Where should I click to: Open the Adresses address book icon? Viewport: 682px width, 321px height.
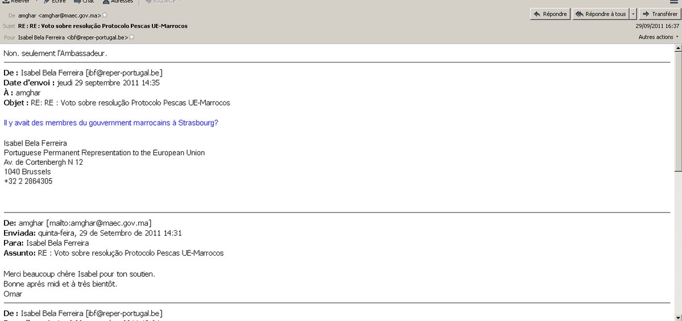point(106,2)
